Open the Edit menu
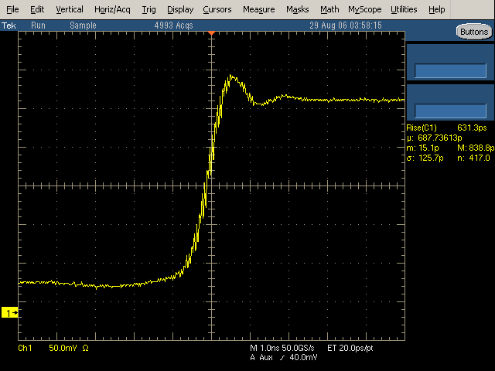Screen dimensions: 495x371 coord(37,9)
